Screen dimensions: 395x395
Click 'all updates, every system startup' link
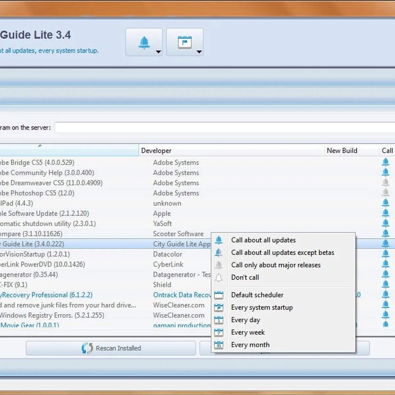point(49,51)
